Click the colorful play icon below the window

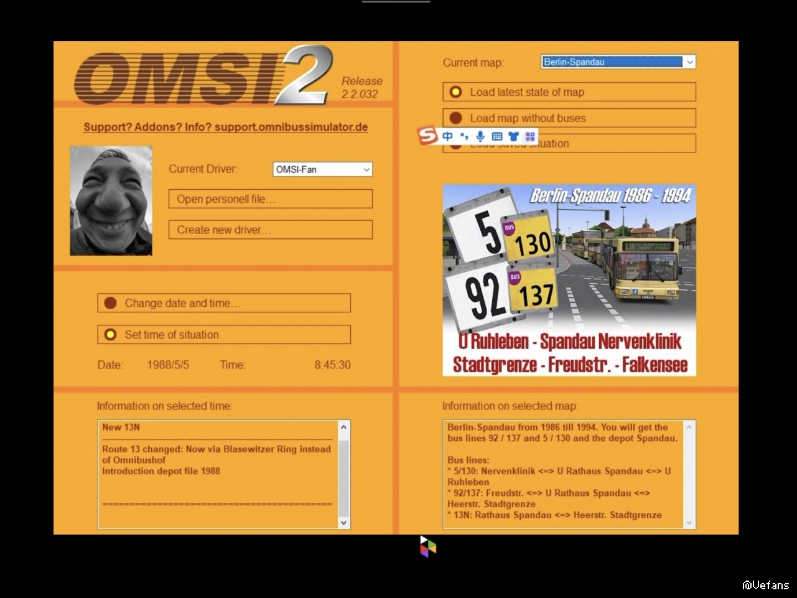(427, 546)
